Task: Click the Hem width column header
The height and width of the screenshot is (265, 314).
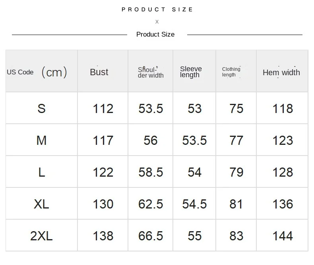Action: click(281, 72)
